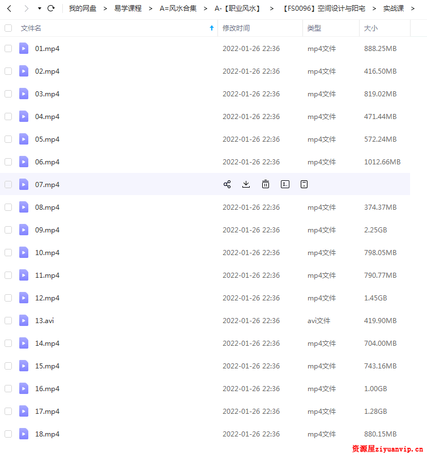Click the video icon of 17.mp4

click(x=24, y=412)
